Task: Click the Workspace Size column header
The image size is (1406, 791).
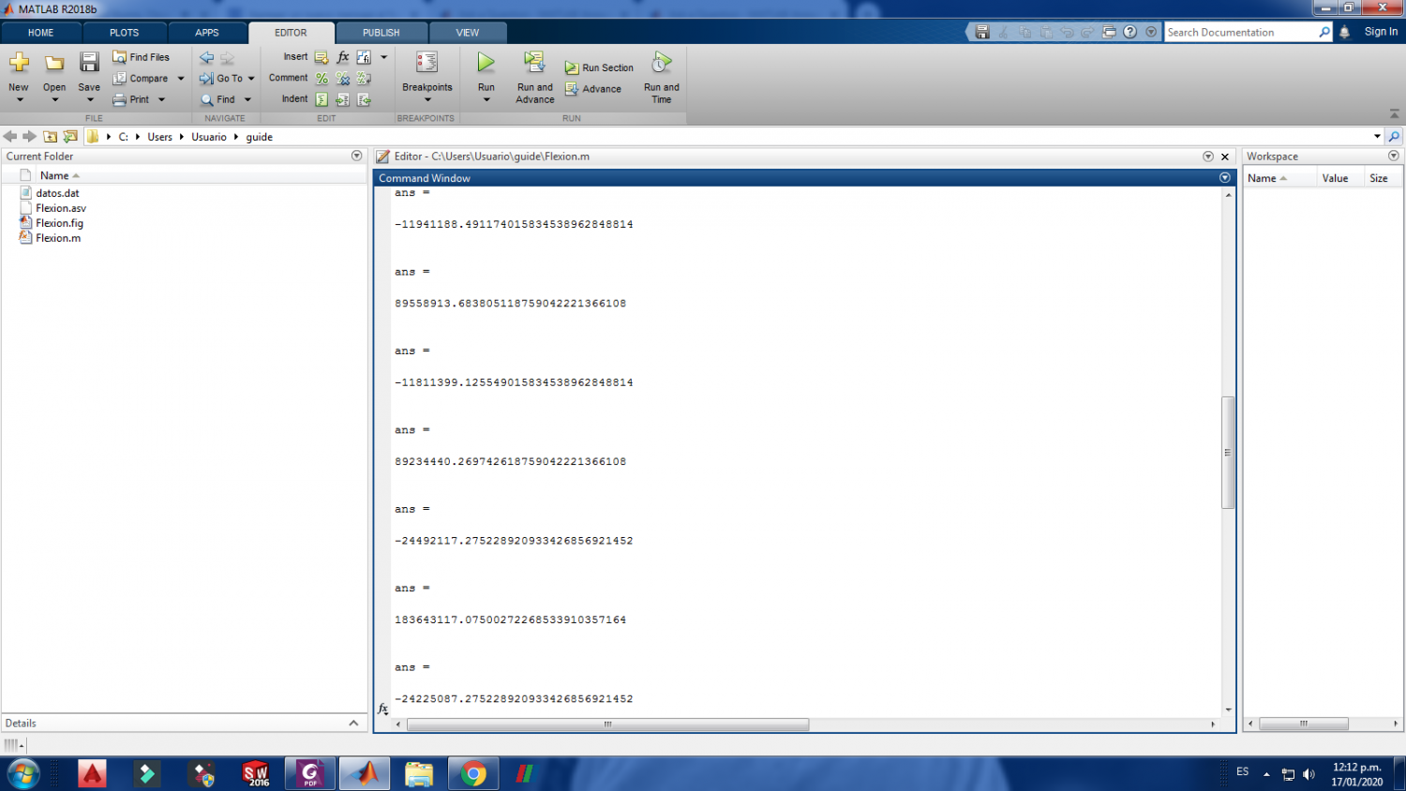Action: click(1379, 178)
